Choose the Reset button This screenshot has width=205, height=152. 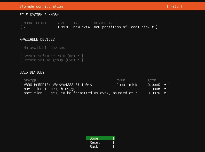pyautogui.click(x=100, y=142)
